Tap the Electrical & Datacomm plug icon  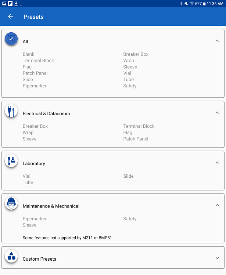[11, 111]
